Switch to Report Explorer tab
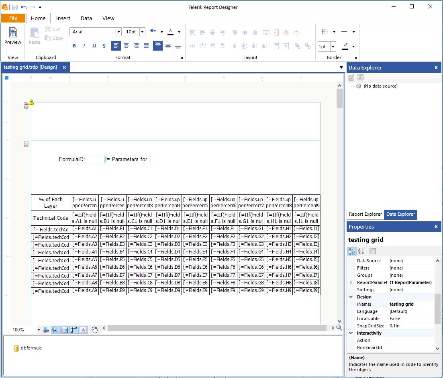This screenshot has width=443, height=378. pyautogui.click(x=365, y=214)
